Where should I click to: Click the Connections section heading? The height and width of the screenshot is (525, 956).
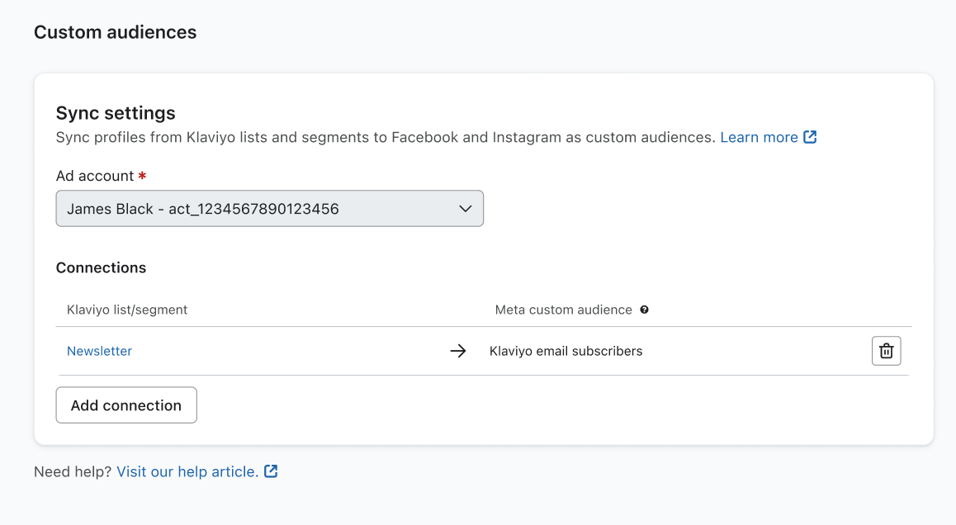pyautogui.click(x=101, y=267)
